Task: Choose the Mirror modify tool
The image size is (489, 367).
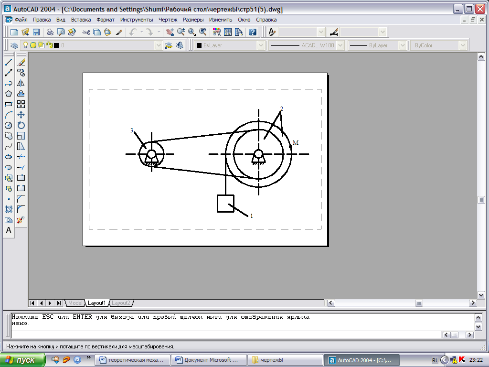Action: coord(21,83)
